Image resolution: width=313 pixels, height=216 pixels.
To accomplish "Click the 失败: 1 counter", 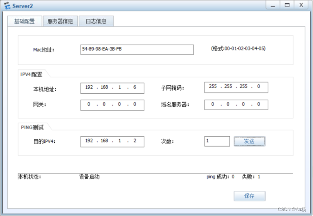I will tap(251, 177).
